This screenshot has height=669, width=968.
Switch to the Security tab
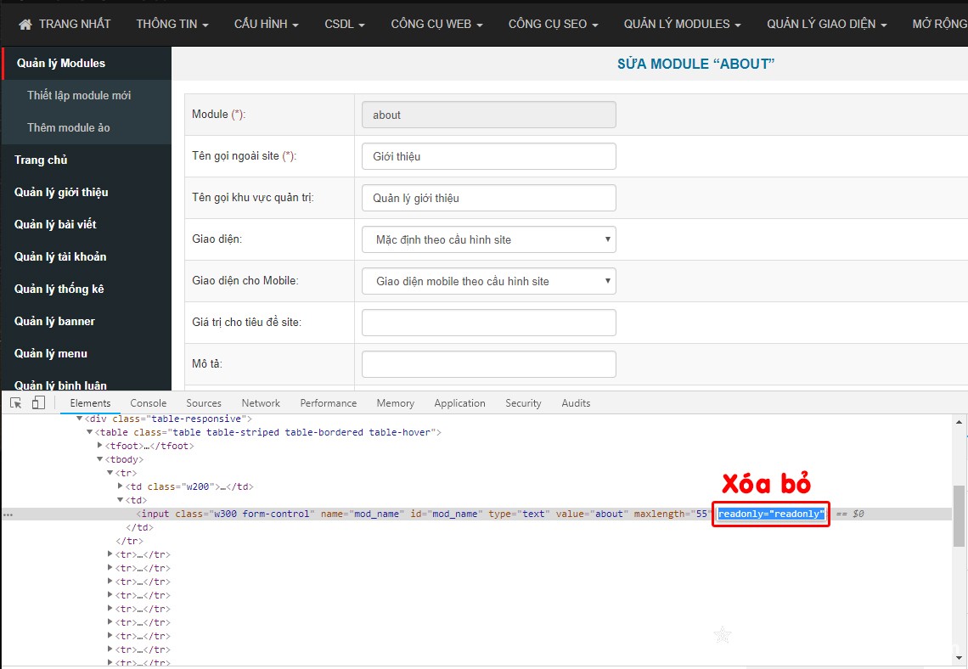click(523, 403)
